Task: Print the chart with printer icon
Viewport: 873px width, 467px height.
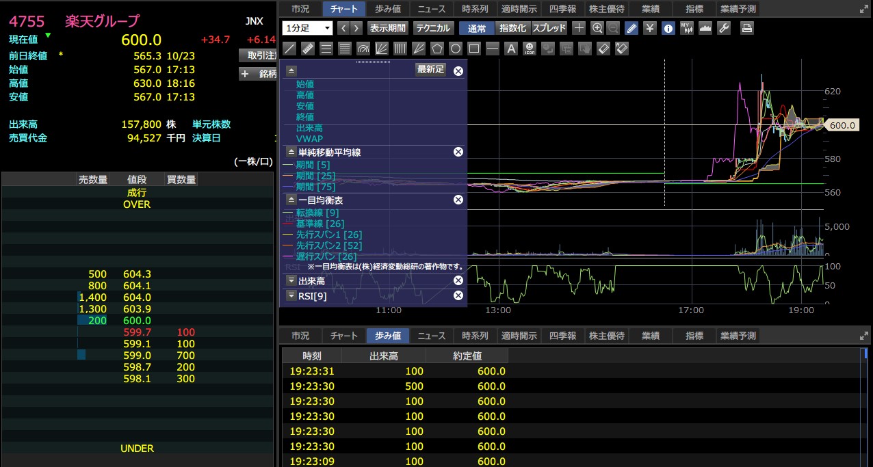Action: point(747,28)
